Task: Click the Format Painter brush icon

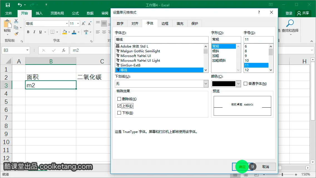Action: pyautogui.click(x=16, y=34)
